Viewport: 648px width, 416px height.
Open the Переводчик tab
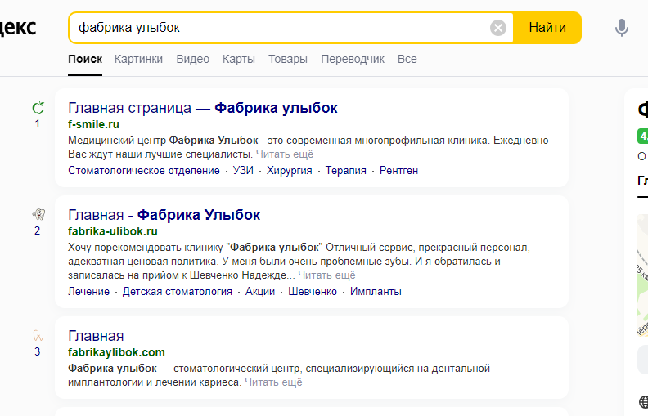[353, 59]
